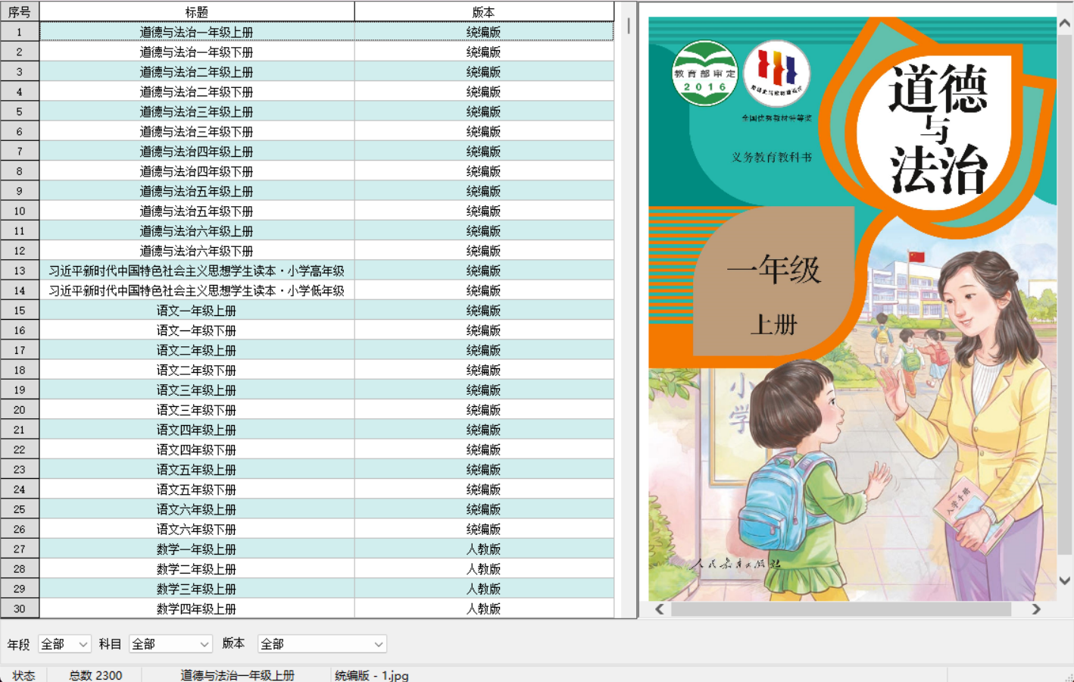Click the 道德与法治 book cover preview
1074x682 pixels.
(x=848, y=303)
